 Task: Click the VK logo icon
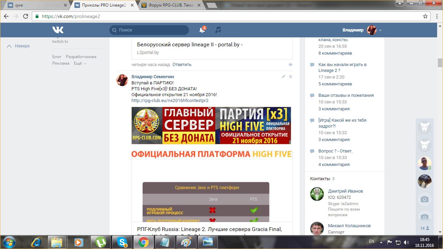[58, 30]
